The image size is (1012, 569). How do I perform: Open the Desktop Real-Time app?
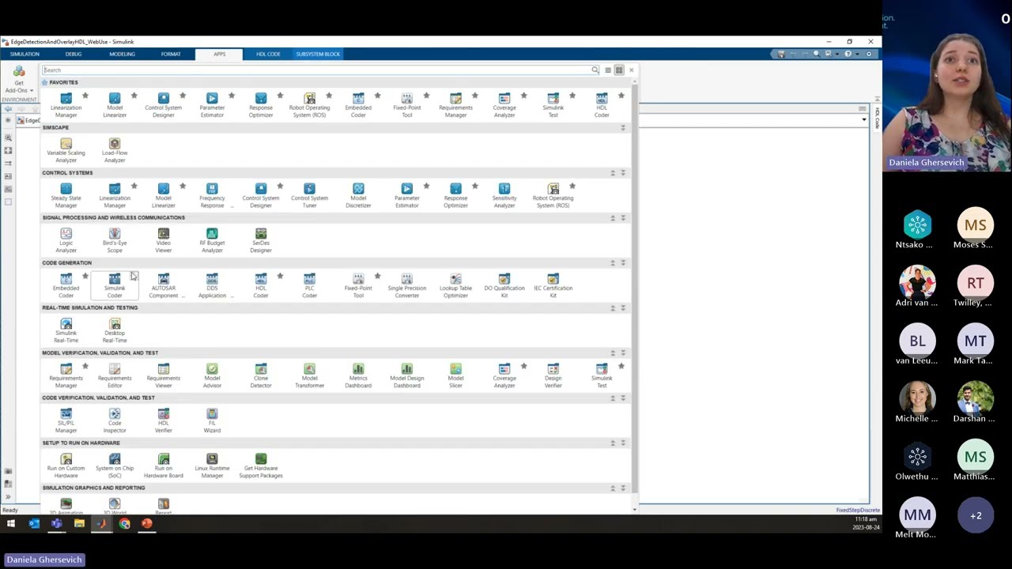click(x=115, y=330)
